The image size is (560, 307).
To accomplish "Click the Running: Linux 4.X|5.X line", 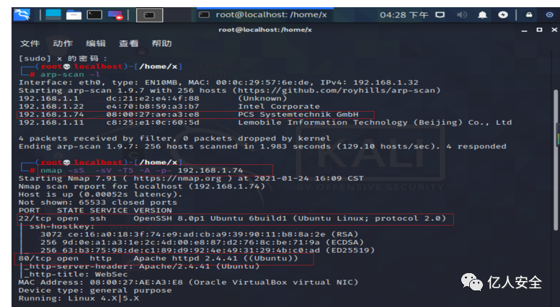I will (x=79, y=298).
